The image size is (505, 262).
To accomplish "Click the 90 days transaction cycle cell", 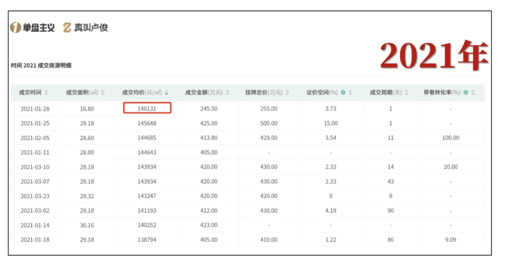I will pos(390,211).
